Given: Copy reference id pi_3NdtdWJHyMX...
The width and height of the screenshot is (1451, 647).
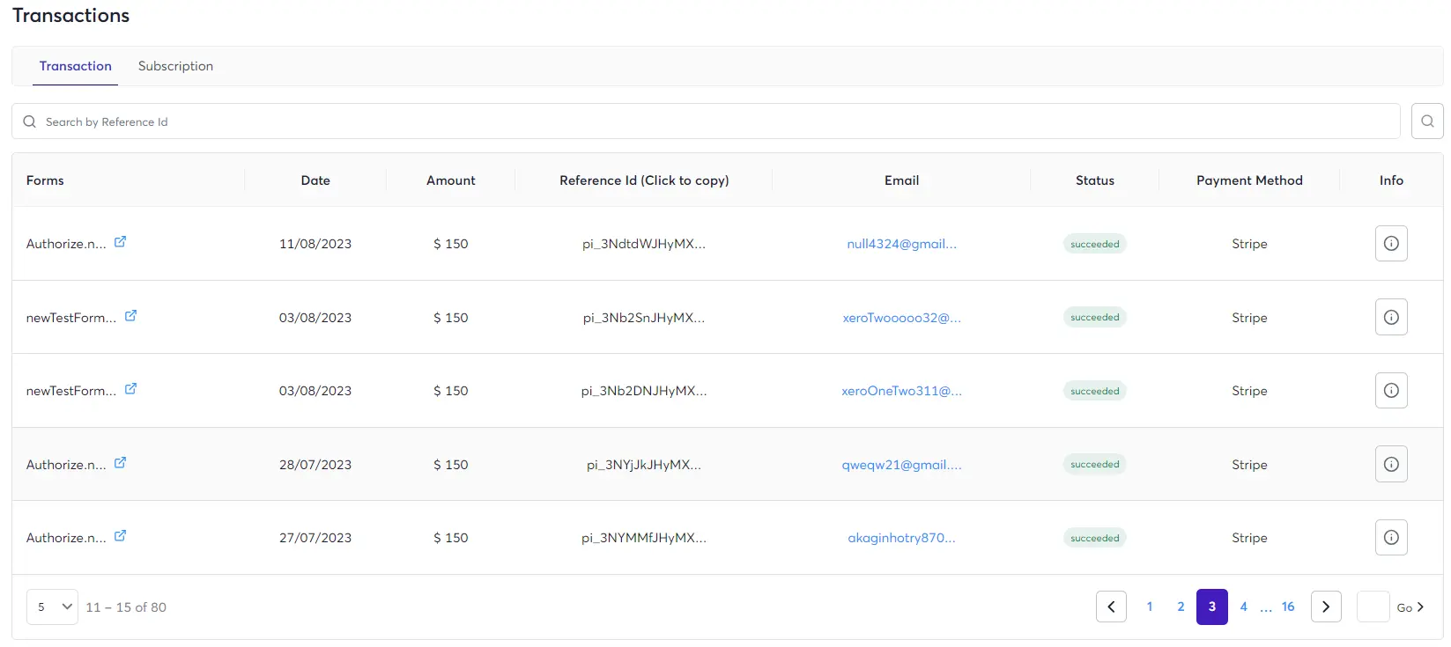Looking at the screenshot, I should (x=644, y=244).
